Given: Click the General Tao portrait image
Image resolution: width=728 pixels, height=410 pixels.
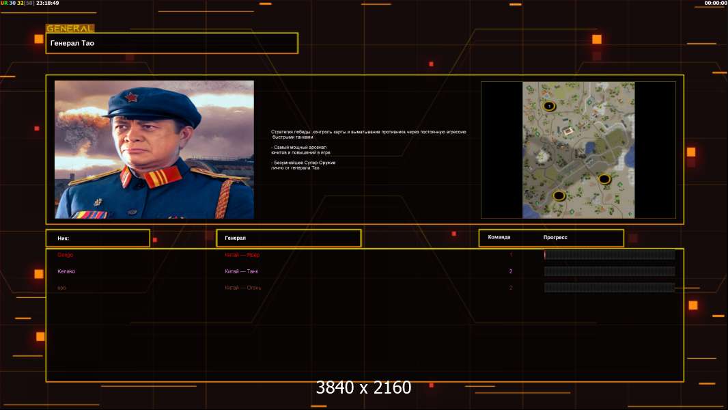Looking at the screenshot, I should coord(154,150).
